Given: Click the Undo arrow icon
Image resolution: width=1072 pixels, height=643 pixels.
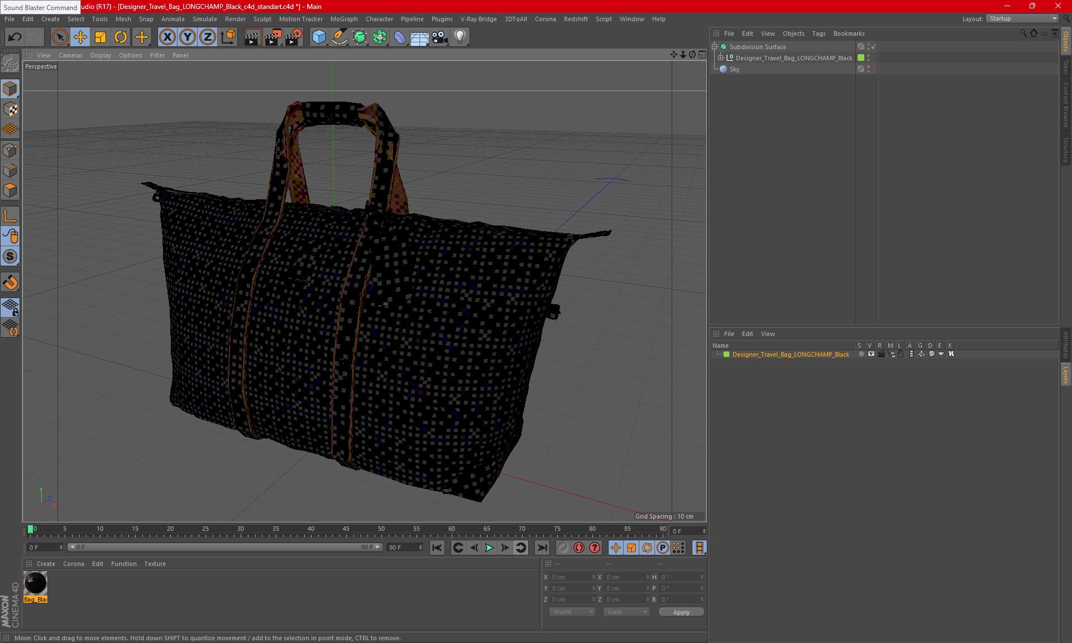Looking at the screenshot, I should tap(15, 37).
